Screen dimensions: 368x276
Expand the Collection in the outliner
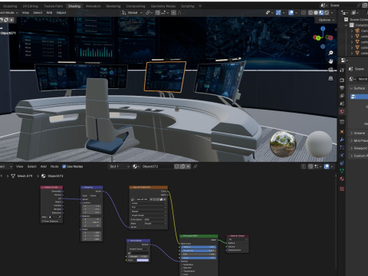[346, 25]
